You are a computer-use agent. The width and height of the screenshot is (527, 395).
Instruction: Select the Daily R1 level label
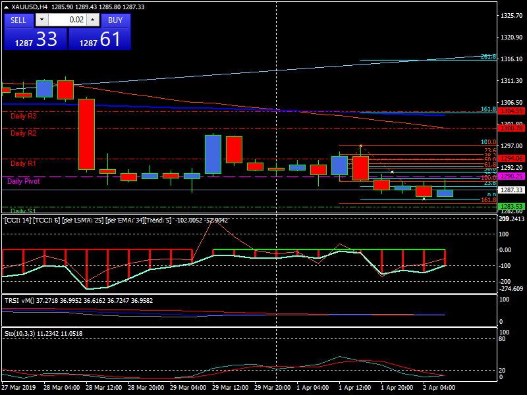coord(24,163)
